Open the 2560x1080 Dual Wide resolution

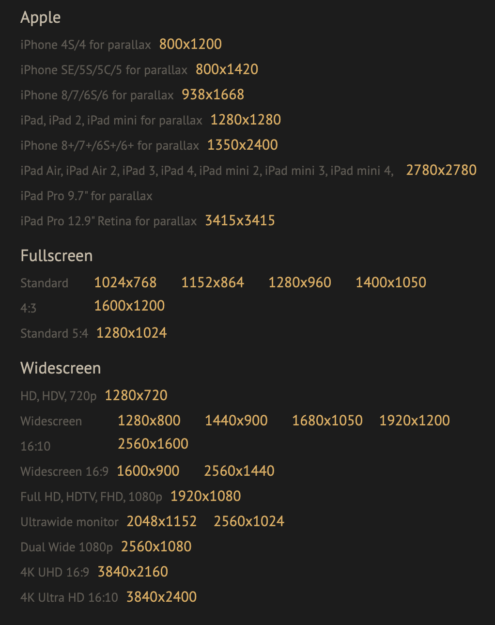[x=156, y=547]
